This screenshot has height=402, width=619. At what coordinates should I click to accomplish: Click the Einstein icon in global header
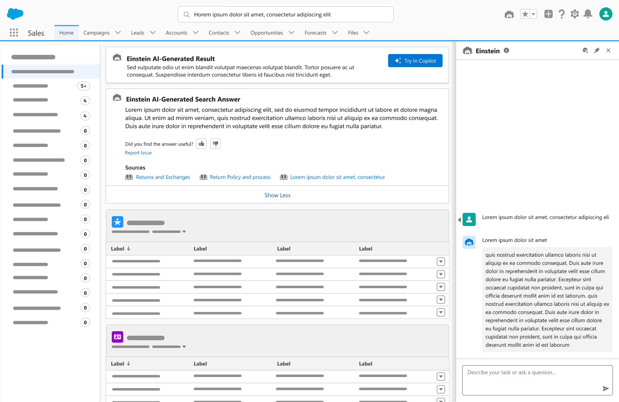[x=509, y=14]
